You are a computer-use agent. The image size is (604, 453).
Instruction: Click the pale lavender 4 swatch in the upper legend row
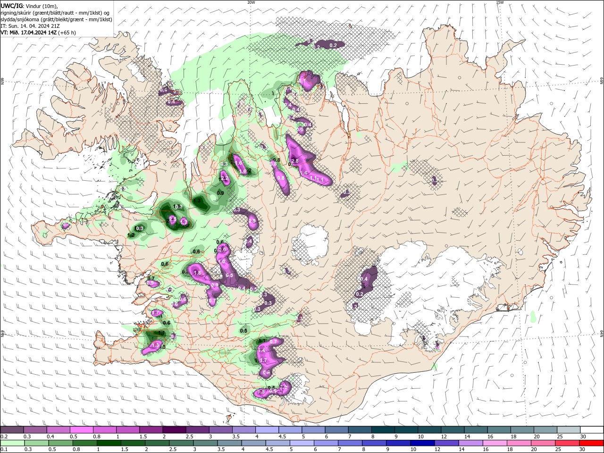pyautogui.click(x=267, y=429)
